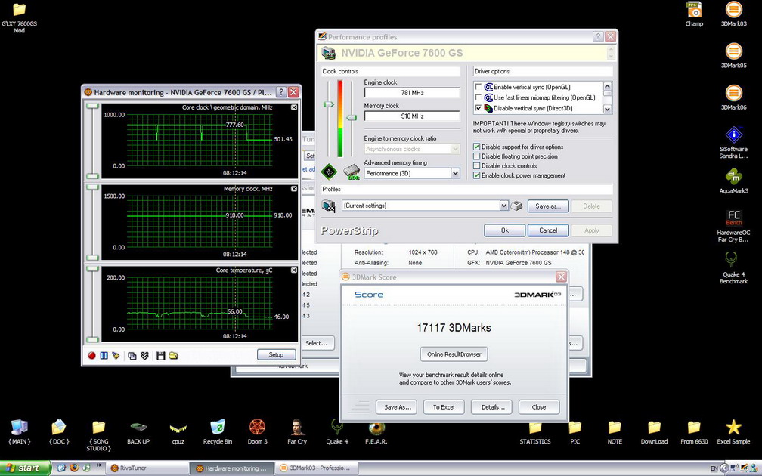Open SiSoftware Sandra desktop icon

733,142
